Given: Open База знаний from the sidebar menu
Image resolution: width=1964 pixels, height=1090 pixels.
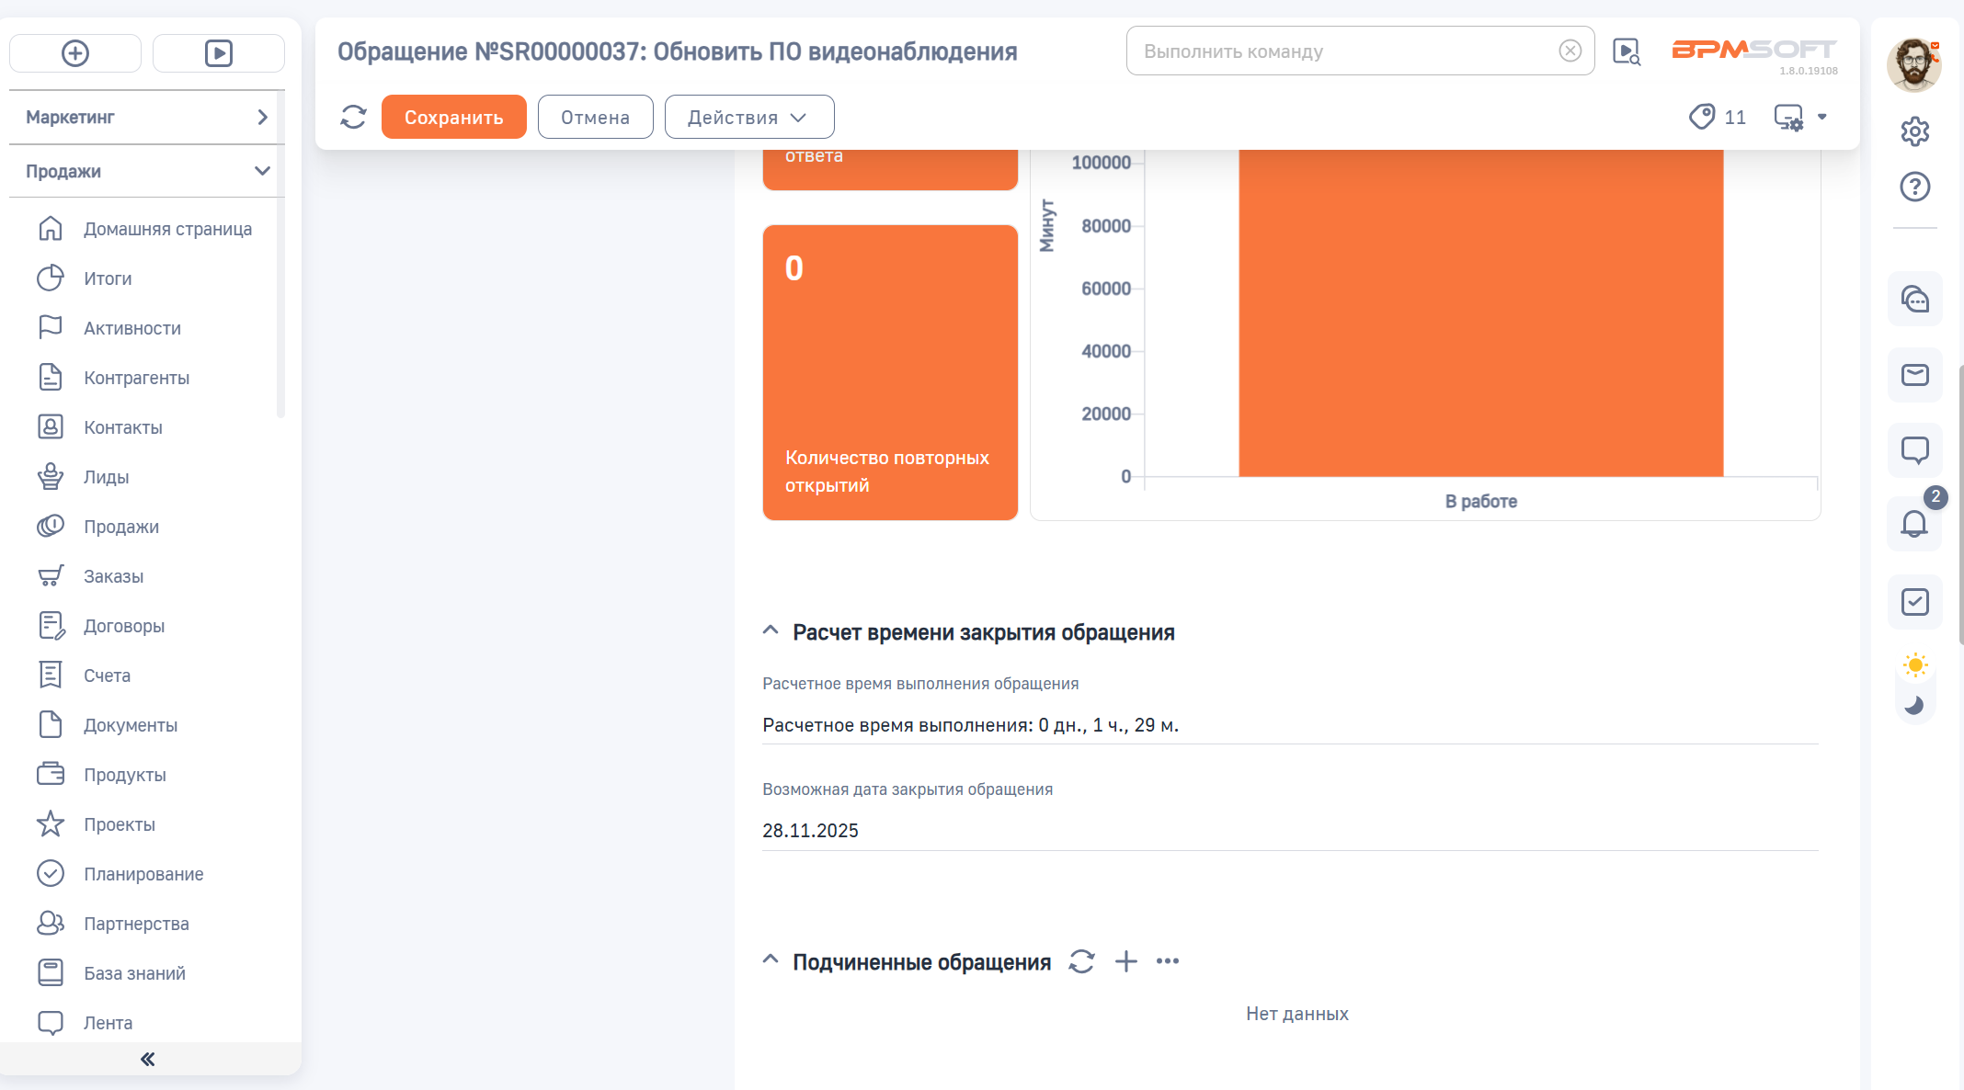Looking at the screenshot, I should tap(134, 972).
